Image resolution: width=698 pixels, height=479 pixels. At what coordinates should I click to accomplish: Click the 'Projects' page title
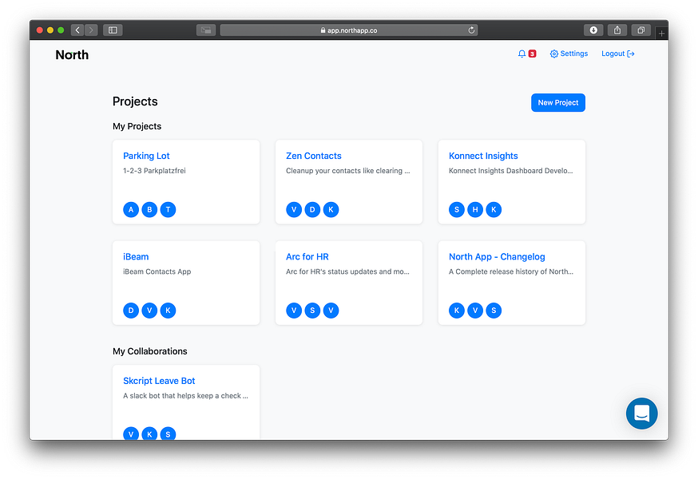point(135,101)
